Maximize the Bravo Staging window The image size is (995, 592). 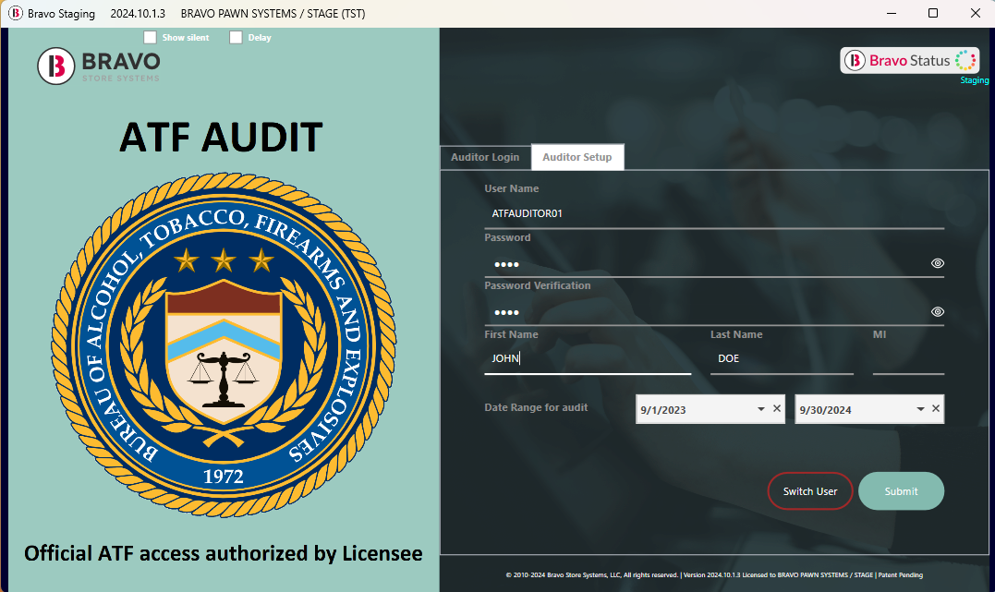933,13
